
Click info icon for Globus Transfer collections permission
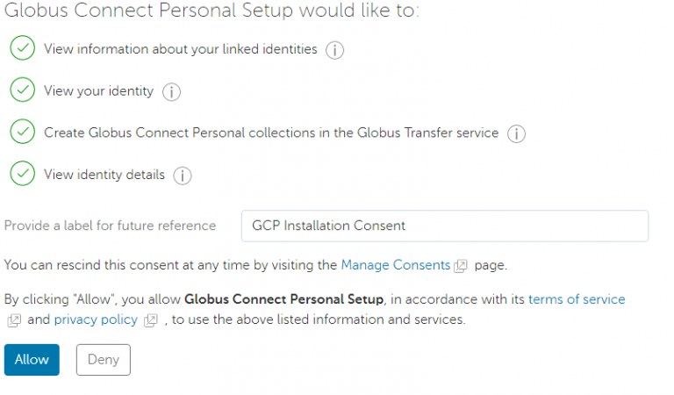[516, 133]
